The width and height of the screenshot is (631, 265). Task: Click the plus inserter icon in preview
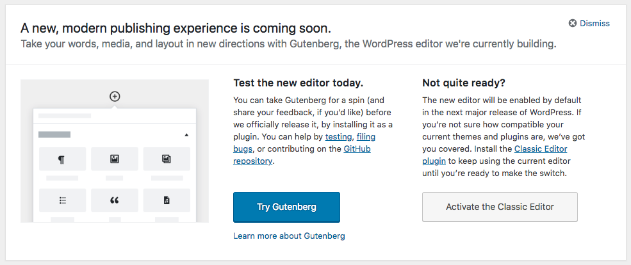pyautogui.click(x=115, y=97)
